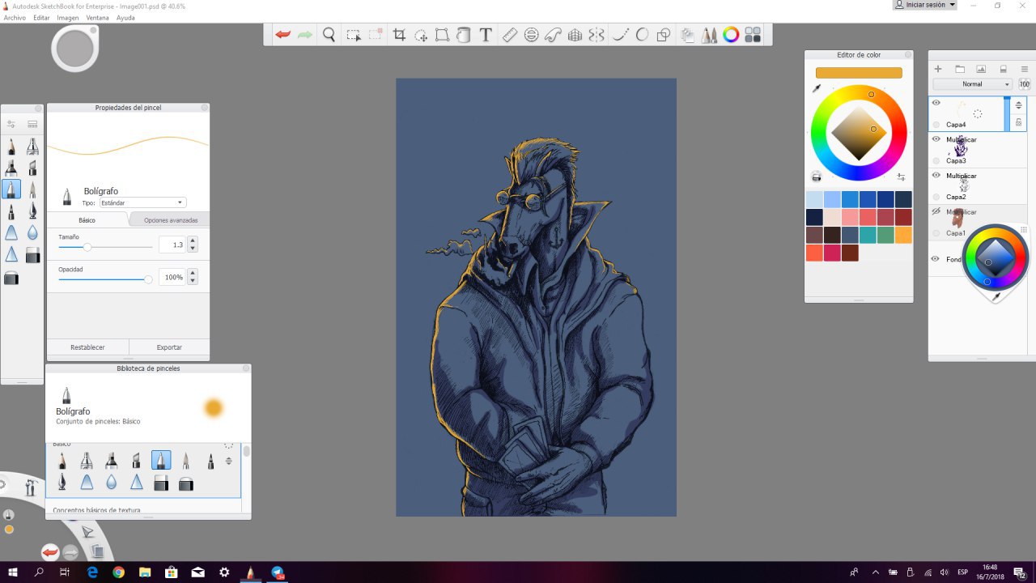Open the Ayuda menu
This screenshot has width=1036, height=583.
pos(125,17)
